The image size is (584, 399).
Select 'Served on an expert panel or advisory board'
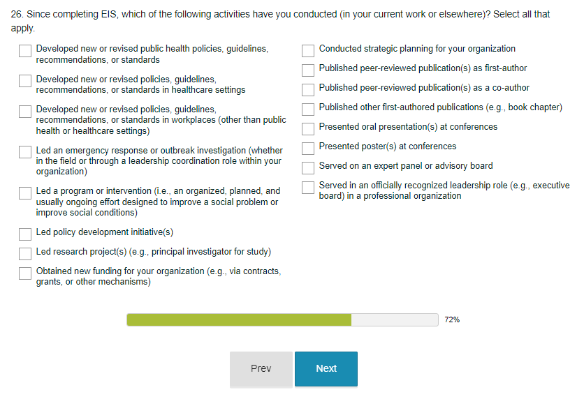308,168
